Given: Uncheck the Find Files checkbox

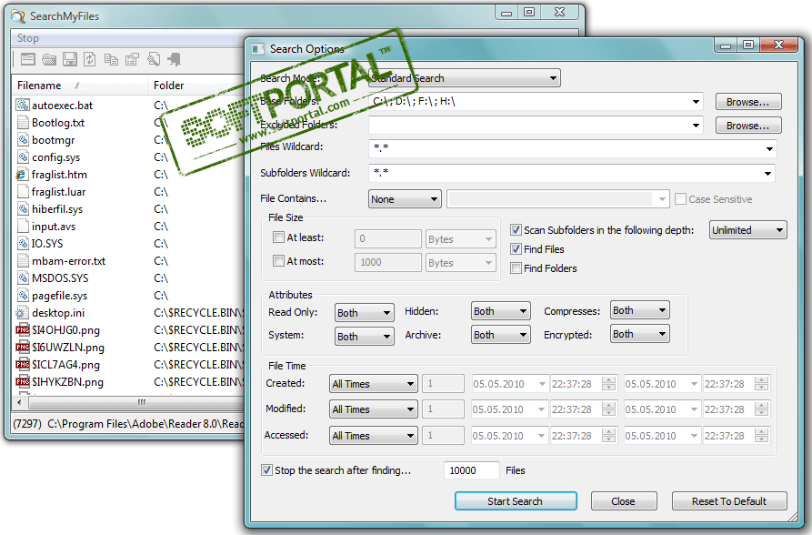Looking at the screenshot, I should point(516,248).
